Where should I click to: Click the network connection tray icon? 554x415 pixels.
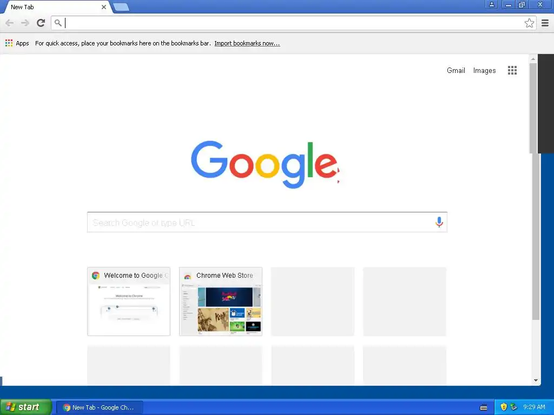pyautogui.click(x=513, y=407)
